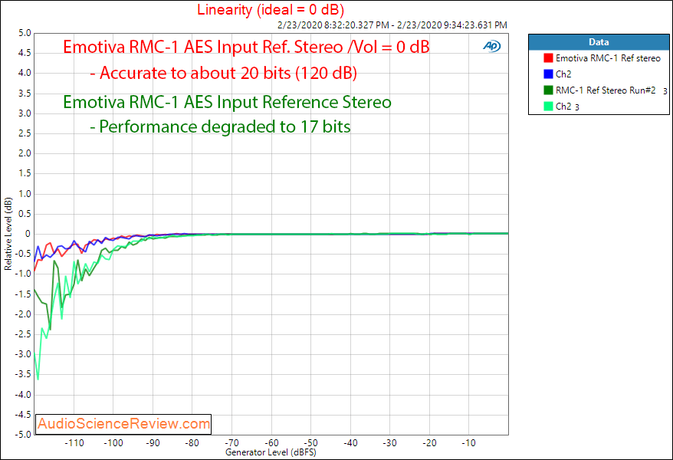Select the blue Ch2 legend swatch
The height and width of the screenshot is (460, 673).
tap(548, 74)
